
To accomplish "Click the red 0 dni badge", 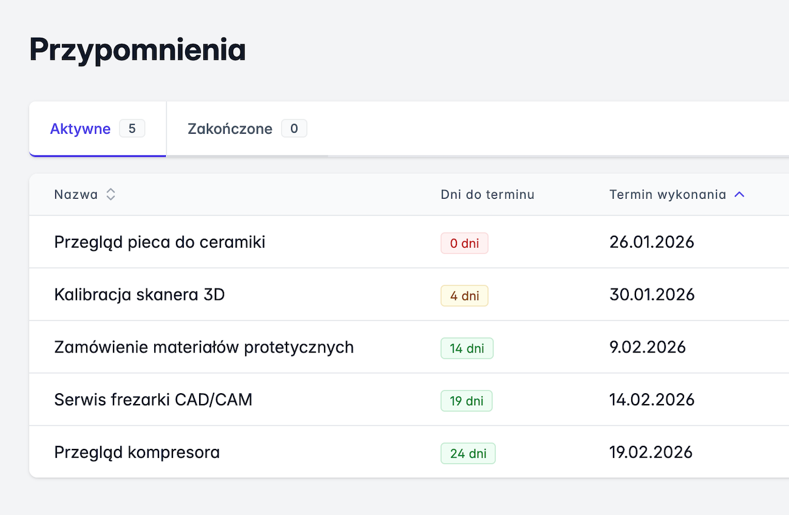I will coord(464,244).
